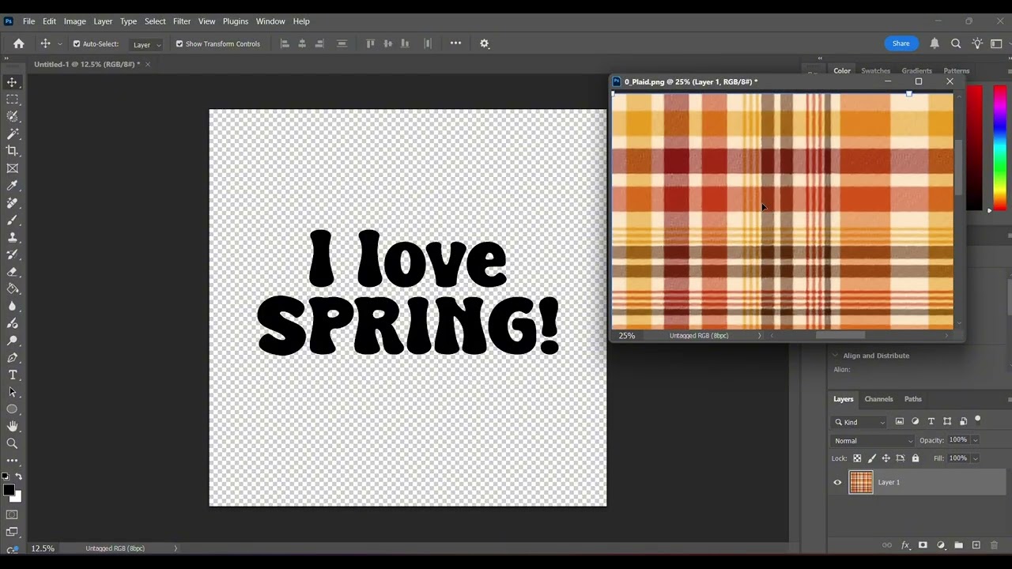Switch to the Channels tab
The height and width of the screenshot is (569, 1012).
pos(878,399)
